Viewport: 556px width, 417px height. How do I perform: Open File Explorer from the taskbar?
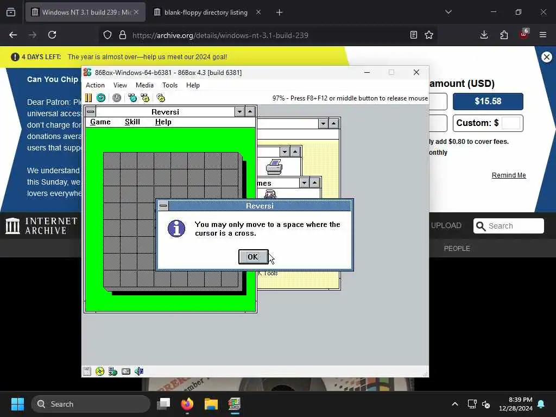[x=211, y=404]
